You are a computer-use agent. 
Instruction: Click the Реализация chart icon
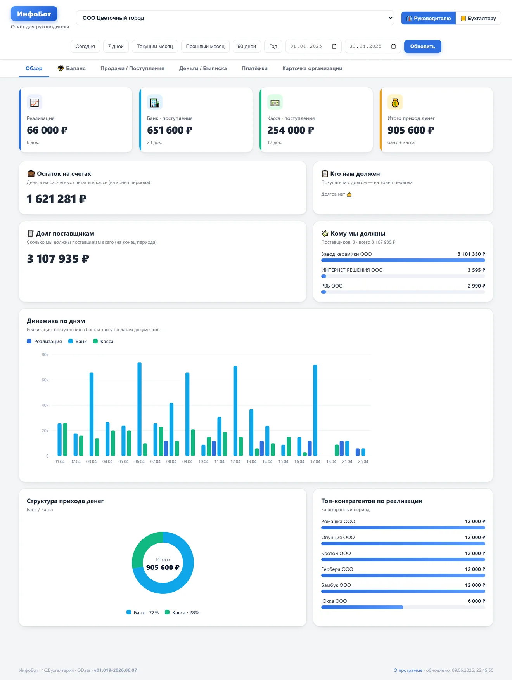(35, 102)
